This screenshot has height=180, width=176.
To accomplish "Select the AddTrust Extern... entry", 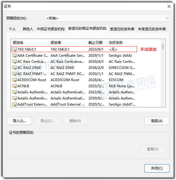I will point(32,104).
